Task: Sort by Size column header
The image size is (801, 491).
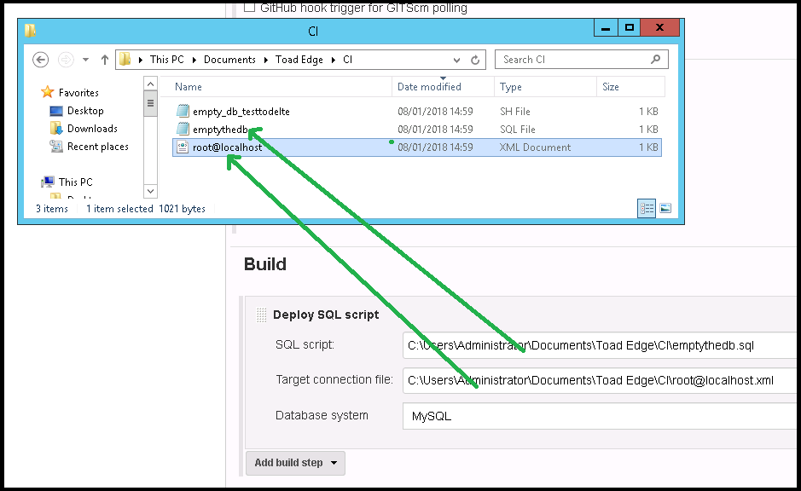Action: pyautogui.click(x=630, y=87)
